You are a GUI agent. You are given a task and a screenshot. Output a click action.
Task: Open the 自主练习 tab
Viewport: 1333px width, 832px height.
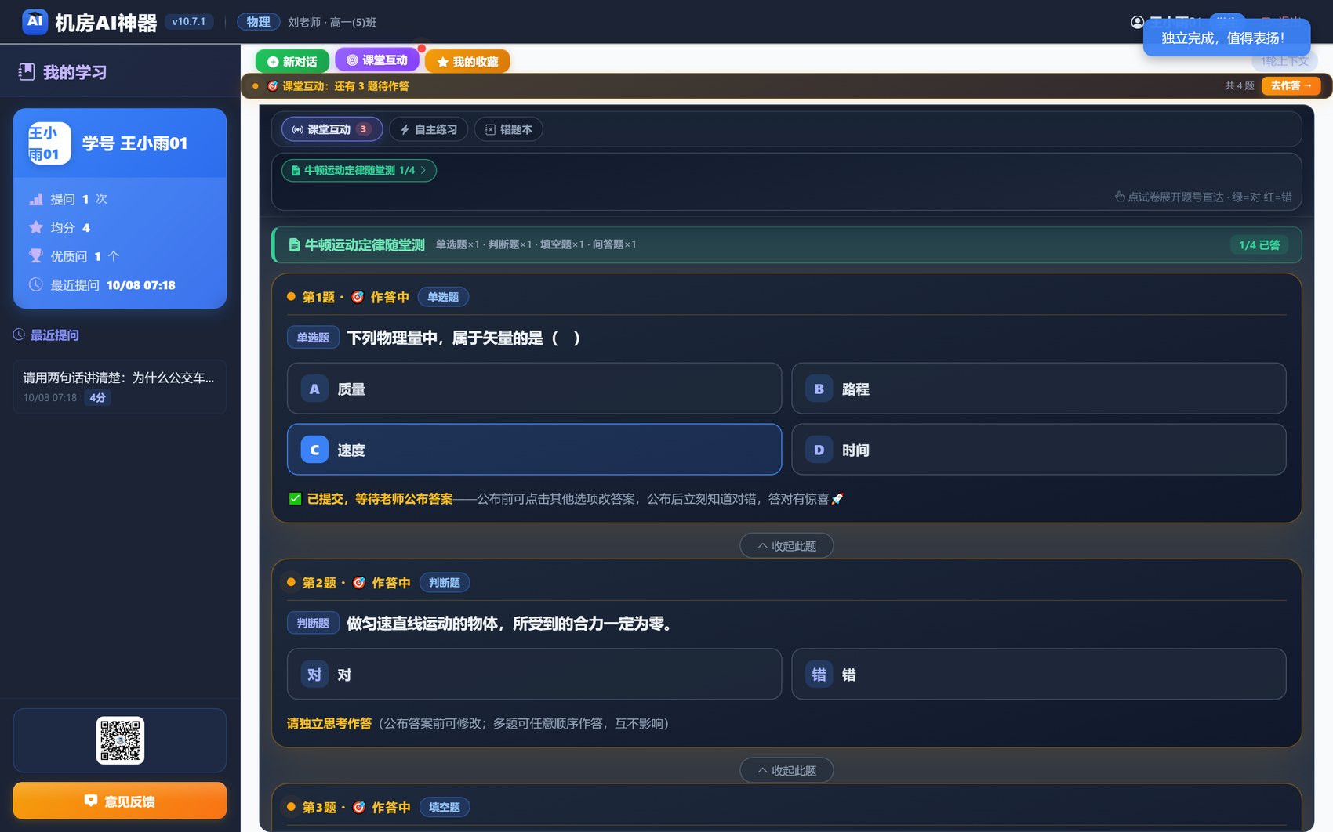tap(428, 129)
